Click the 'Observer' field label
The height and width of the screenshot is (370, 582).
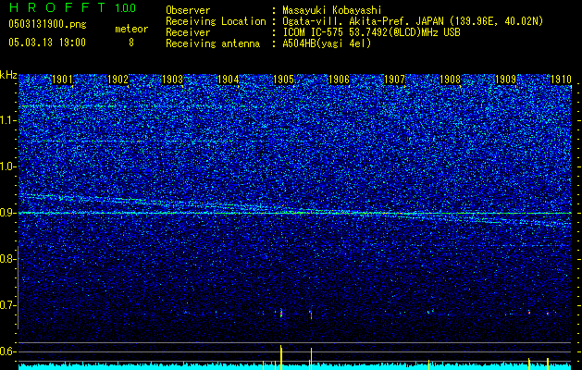[188, 10]
